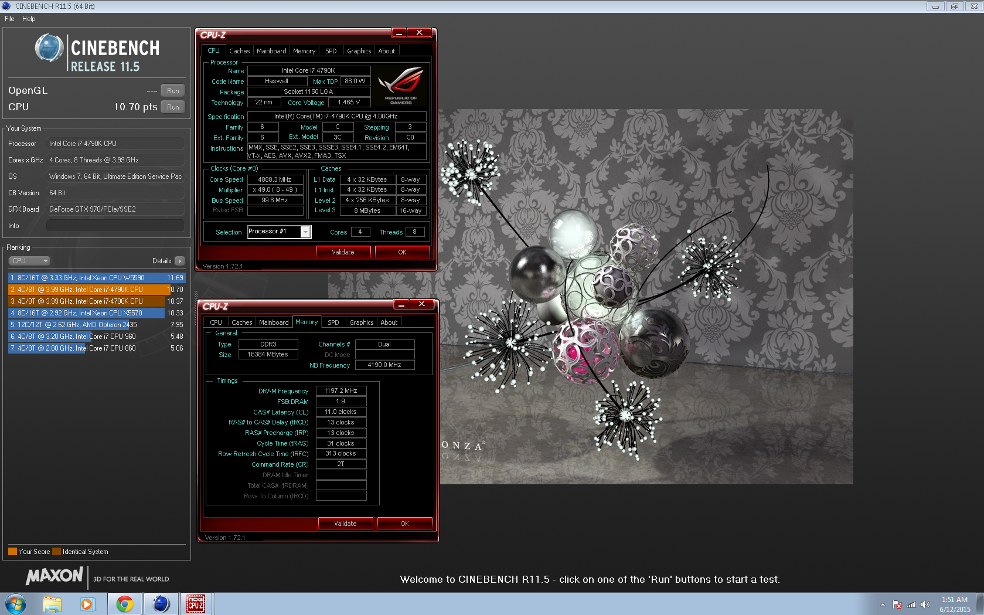Select ranking row 3 i7-4790K score 10.37

97,301
